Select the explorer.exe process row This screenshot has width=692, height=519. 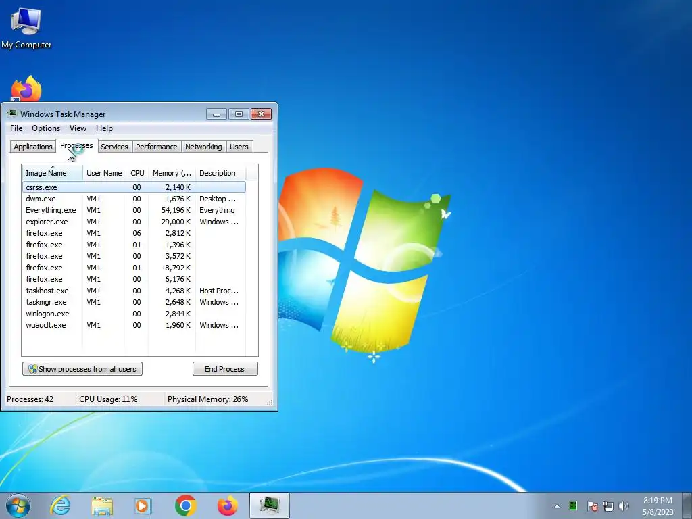click(134, 222)
